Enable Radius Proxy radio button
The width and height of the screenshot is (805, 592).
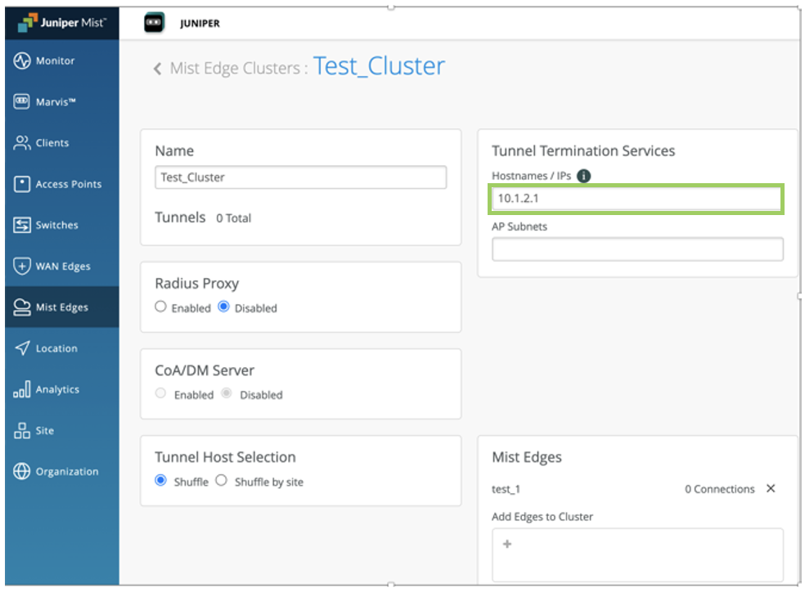click(x=161, y=307)
